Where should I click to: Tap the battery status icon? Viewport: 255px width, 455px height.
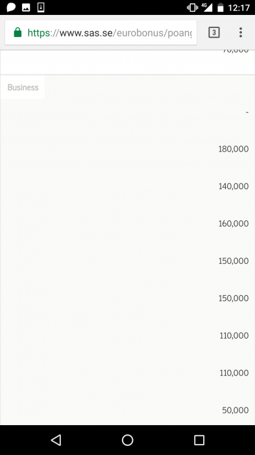coord(221,8)
